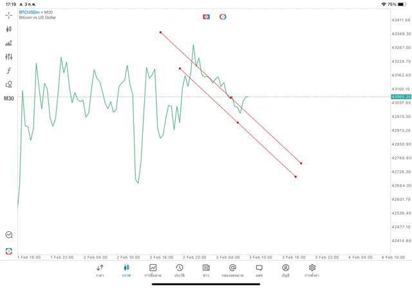The height and width of the screenshot is (288, 412).
Task: Select the upper red trendline start point
Action: pyautogui.click(x=160, y=32)
